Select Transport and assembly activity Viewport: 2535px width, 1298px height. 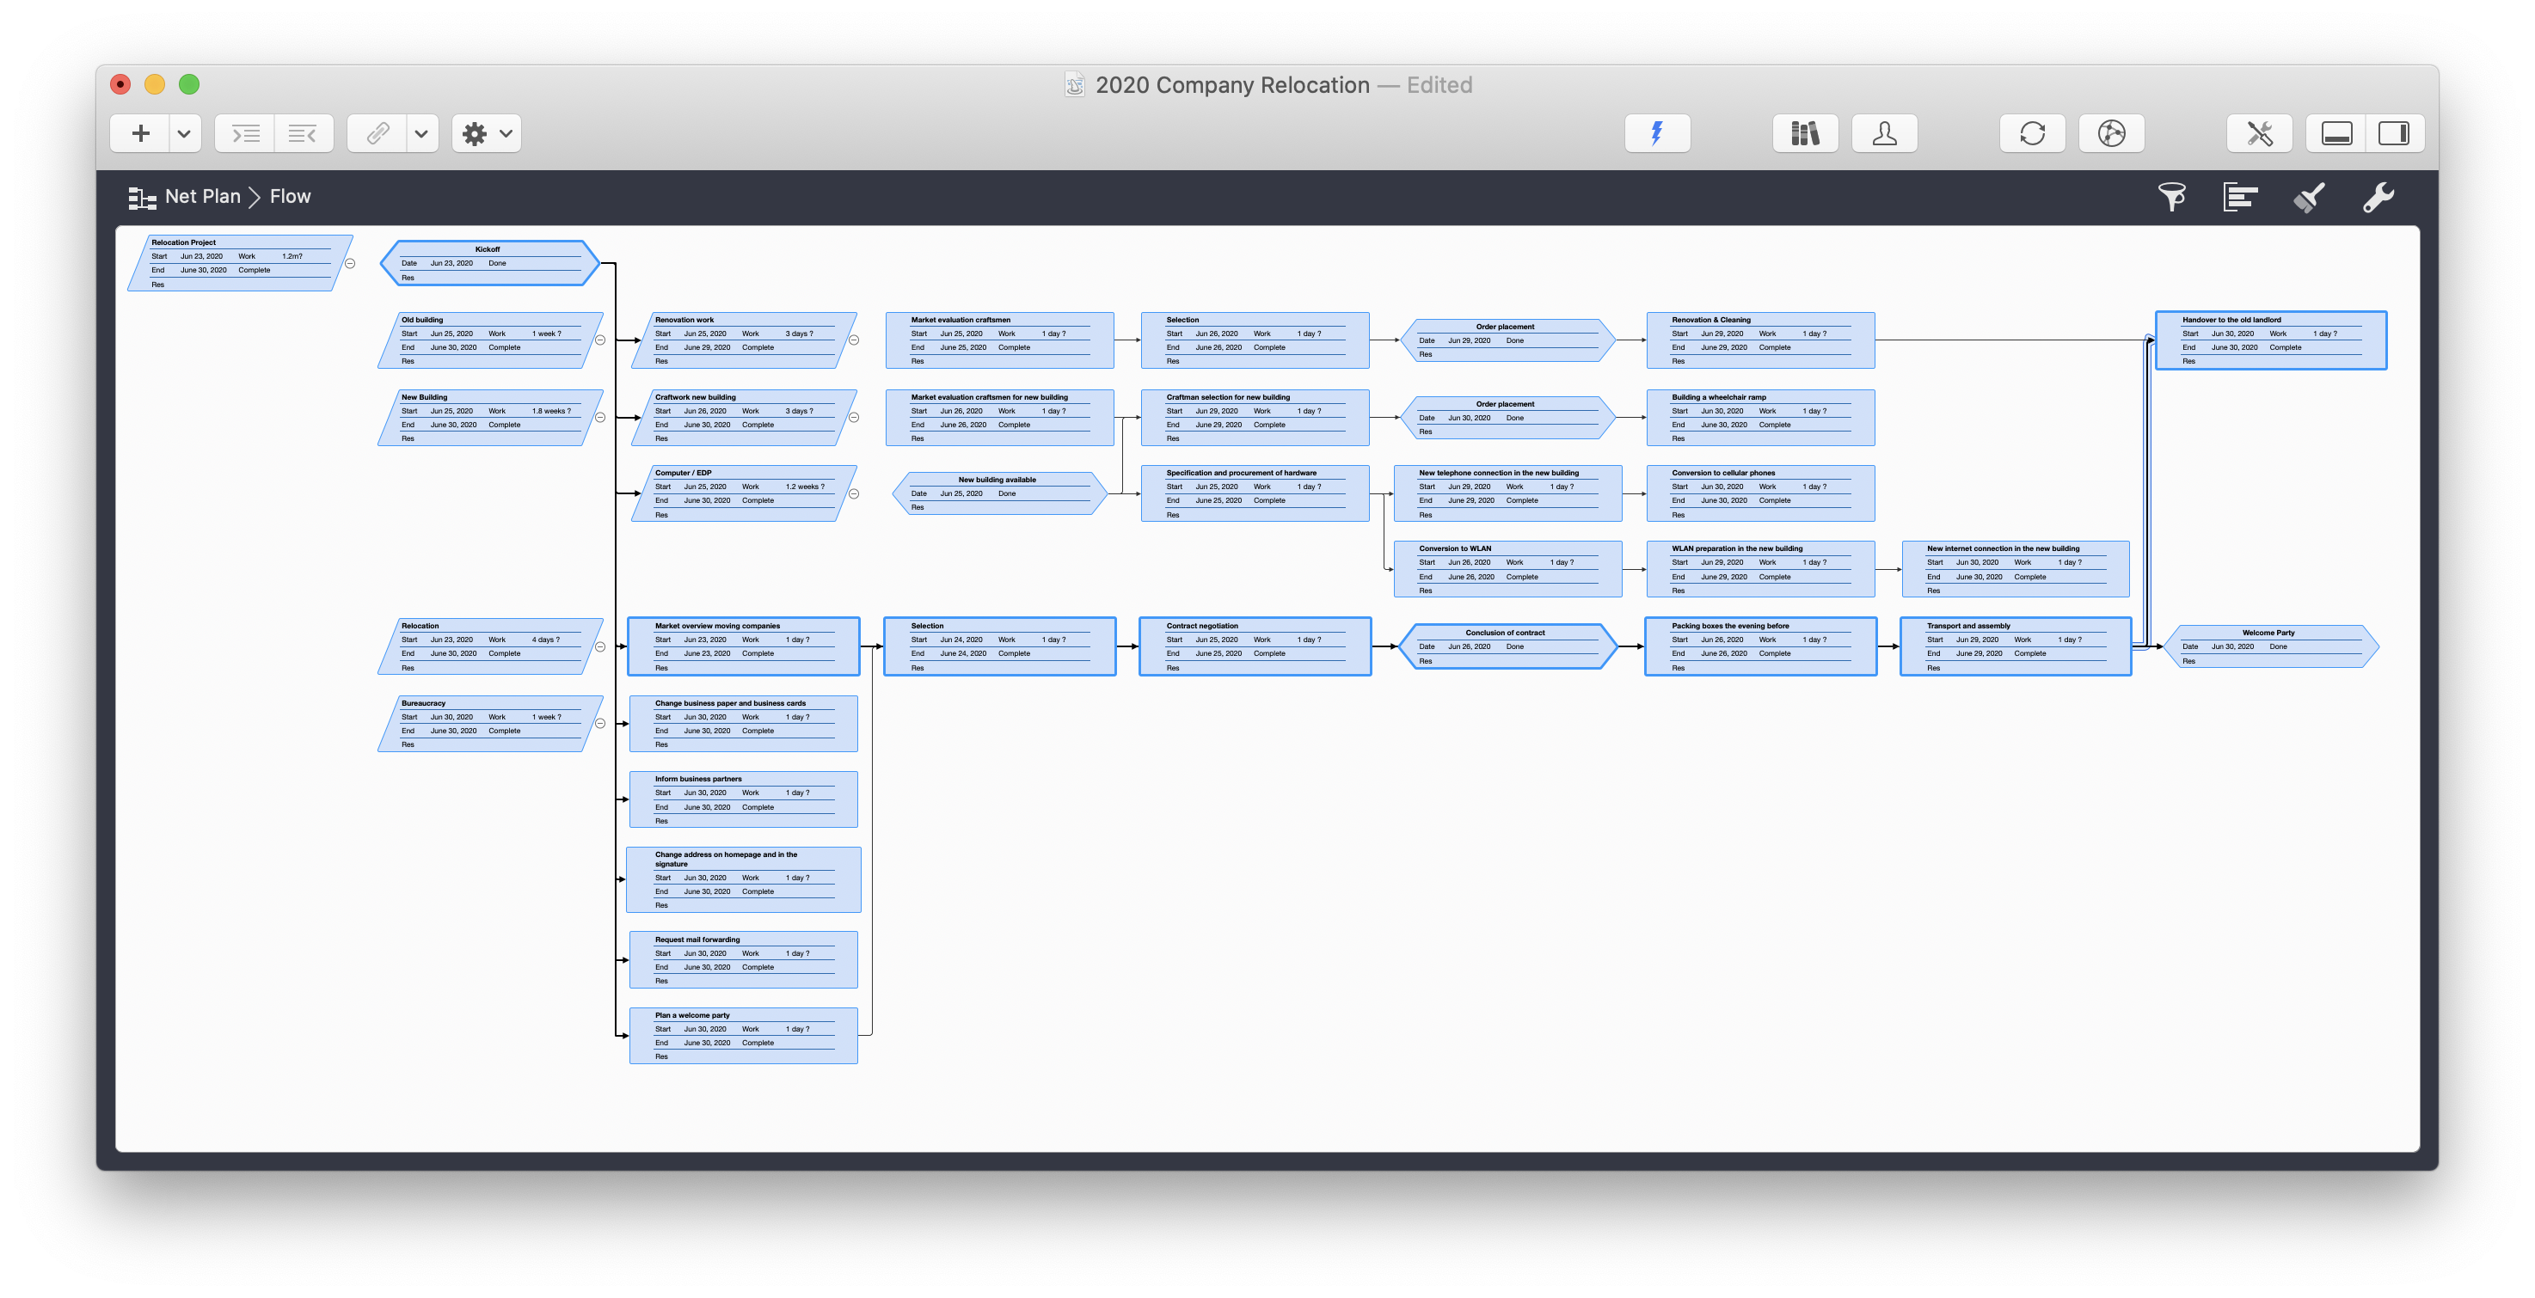2016,646
